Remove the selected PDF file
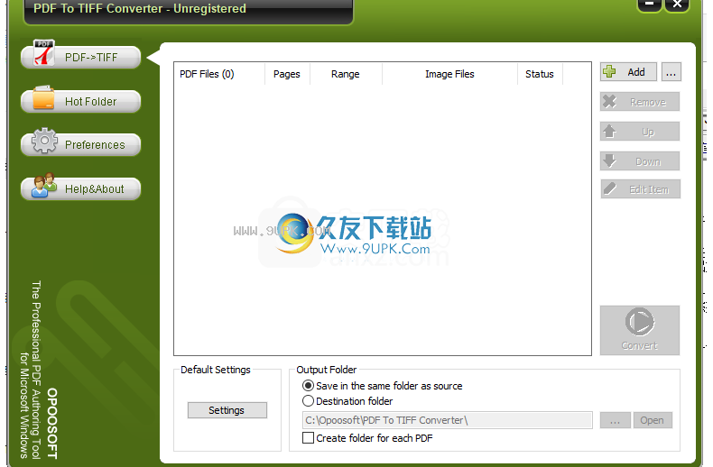The height and width of the screenshot is (467, 713). [x=640, y=102]
